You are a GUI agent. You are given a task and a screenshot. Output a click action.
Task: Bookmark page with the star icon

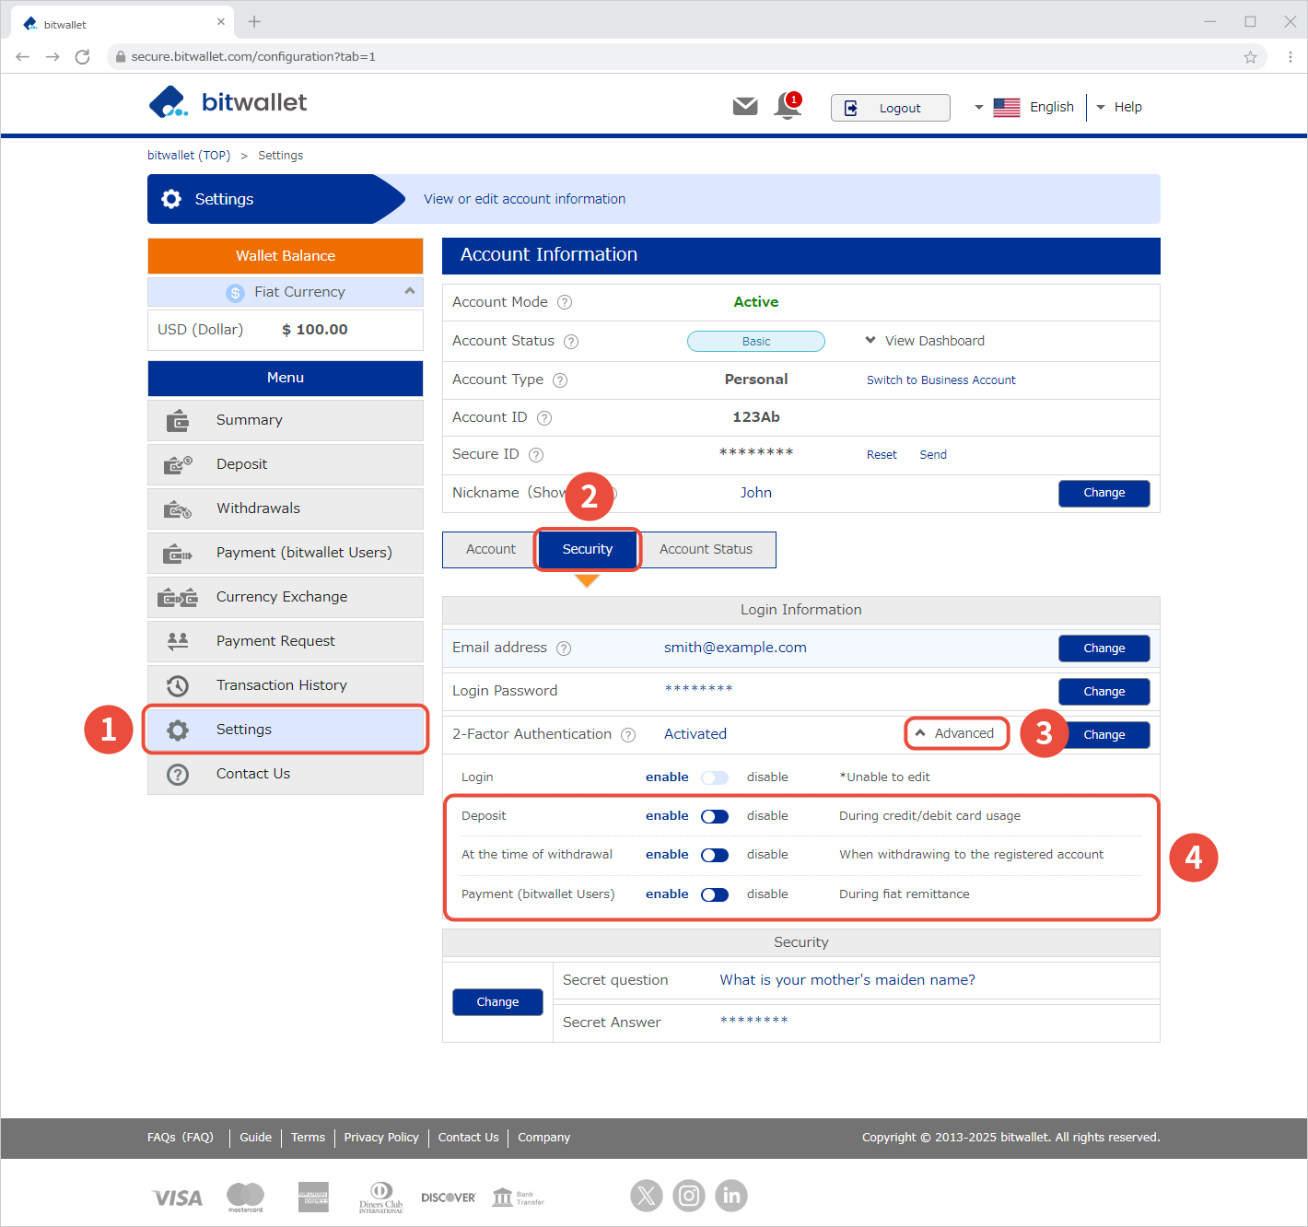[1250, 57]
